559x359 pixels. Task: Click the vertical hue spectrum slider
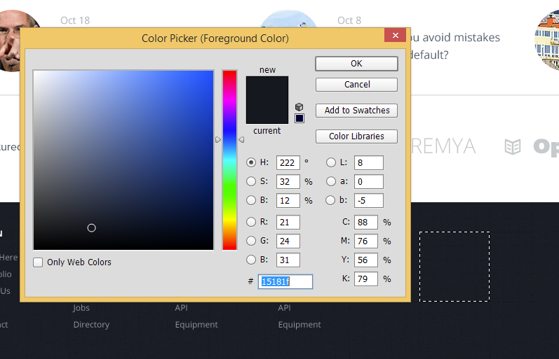tap(229, 160)
